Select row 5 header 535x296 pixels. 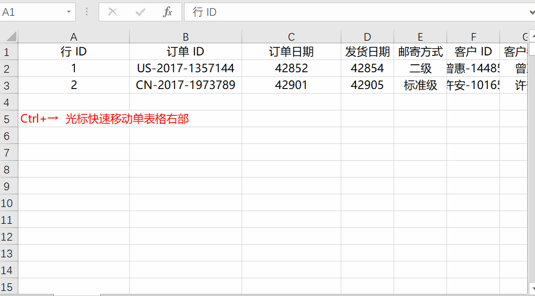pyautogui.click(x=9, y=119)
